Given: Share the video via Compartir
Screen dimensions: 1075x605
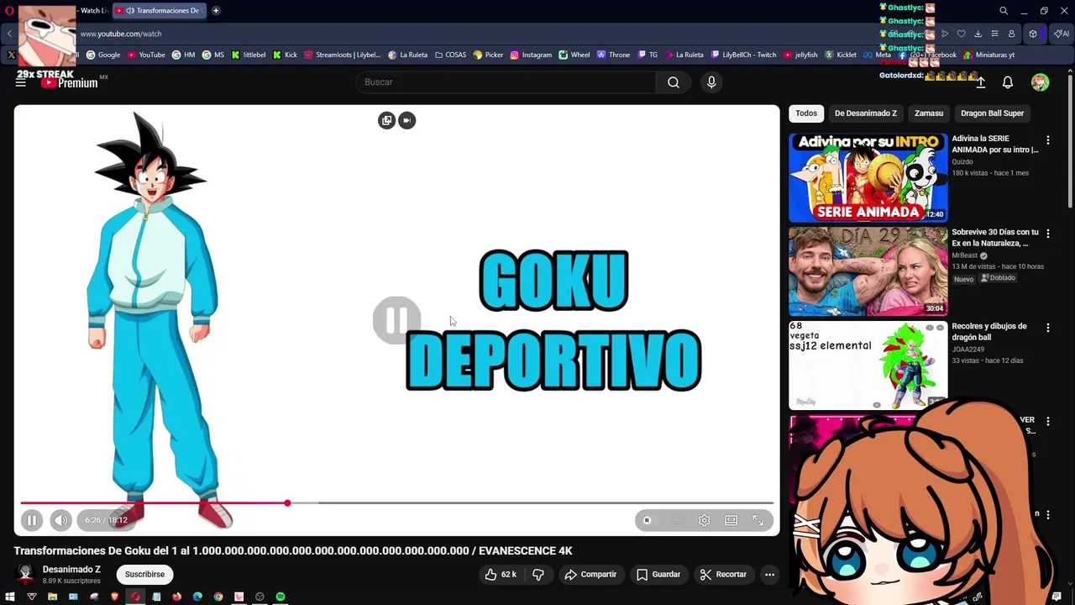Looking at the screenshot, I should coord(590,575).
